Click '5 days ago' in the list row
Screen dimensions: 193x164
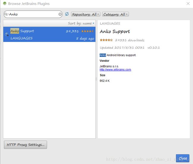85,39
